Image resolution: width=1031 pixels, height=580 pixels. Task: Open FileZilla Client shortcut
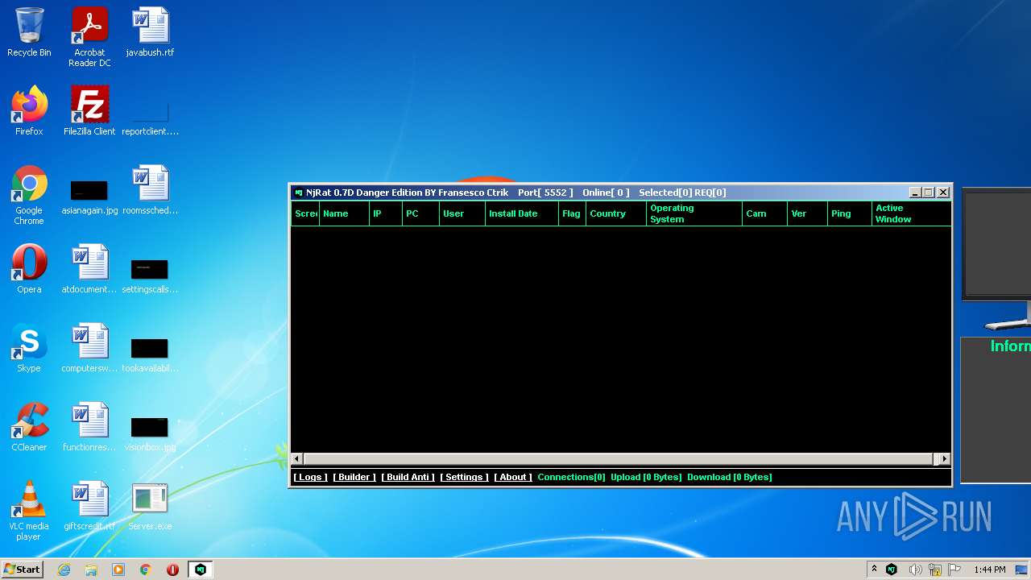89,111
